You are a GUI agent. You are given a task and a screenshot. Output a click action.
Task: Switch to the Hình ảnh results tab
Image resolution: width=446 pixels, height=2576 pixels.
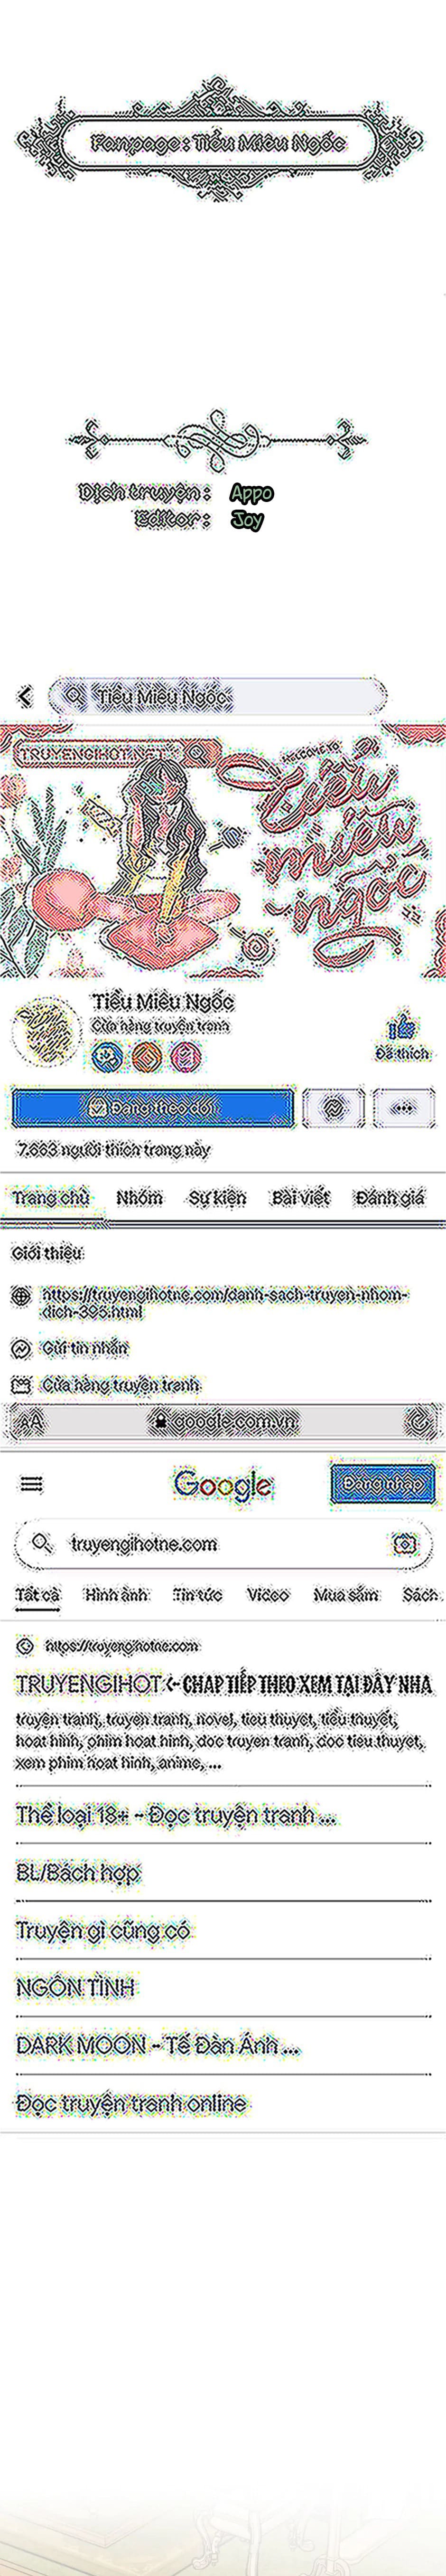tap(116, 1594)
